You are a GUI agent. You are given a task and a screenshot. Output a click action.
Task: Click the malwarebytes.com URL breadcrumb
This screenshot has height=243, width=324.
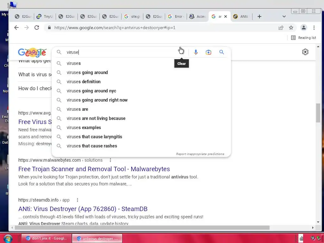pos(60,160)
